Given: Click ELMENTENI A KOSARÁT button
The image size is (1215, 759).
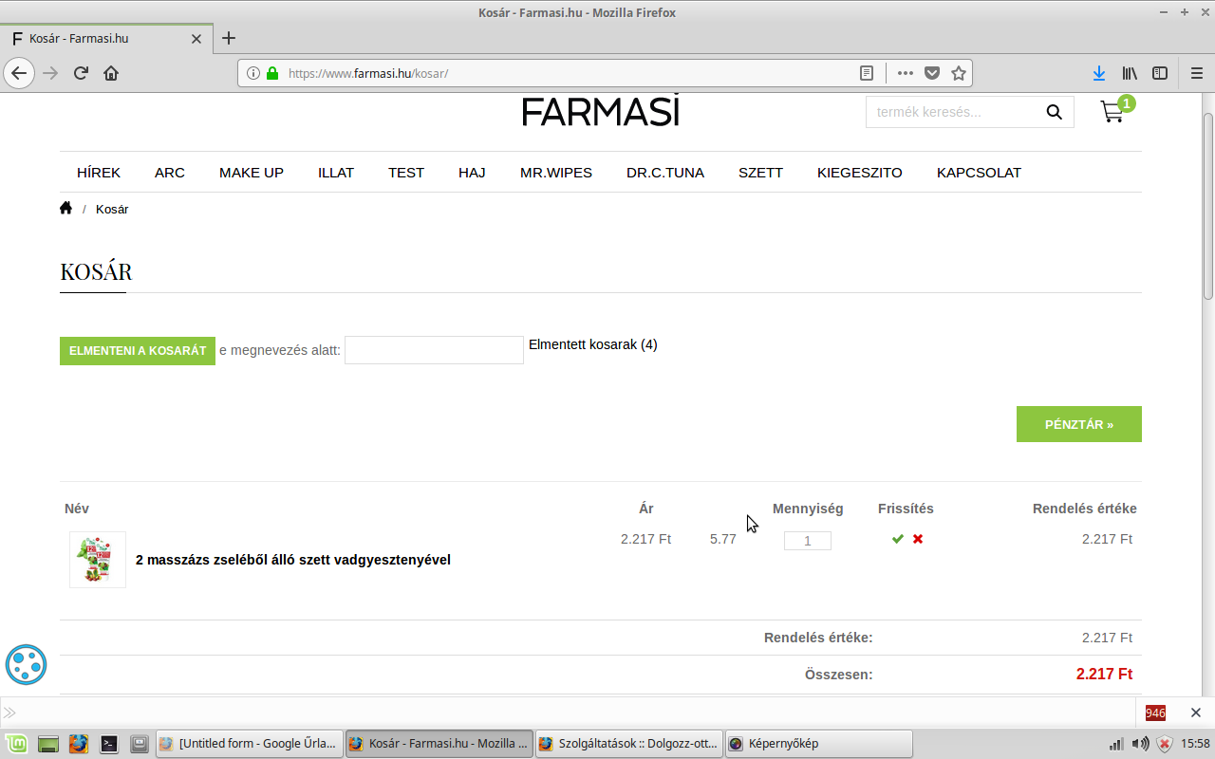Looking at the screenshot, I should coord(138,351).
